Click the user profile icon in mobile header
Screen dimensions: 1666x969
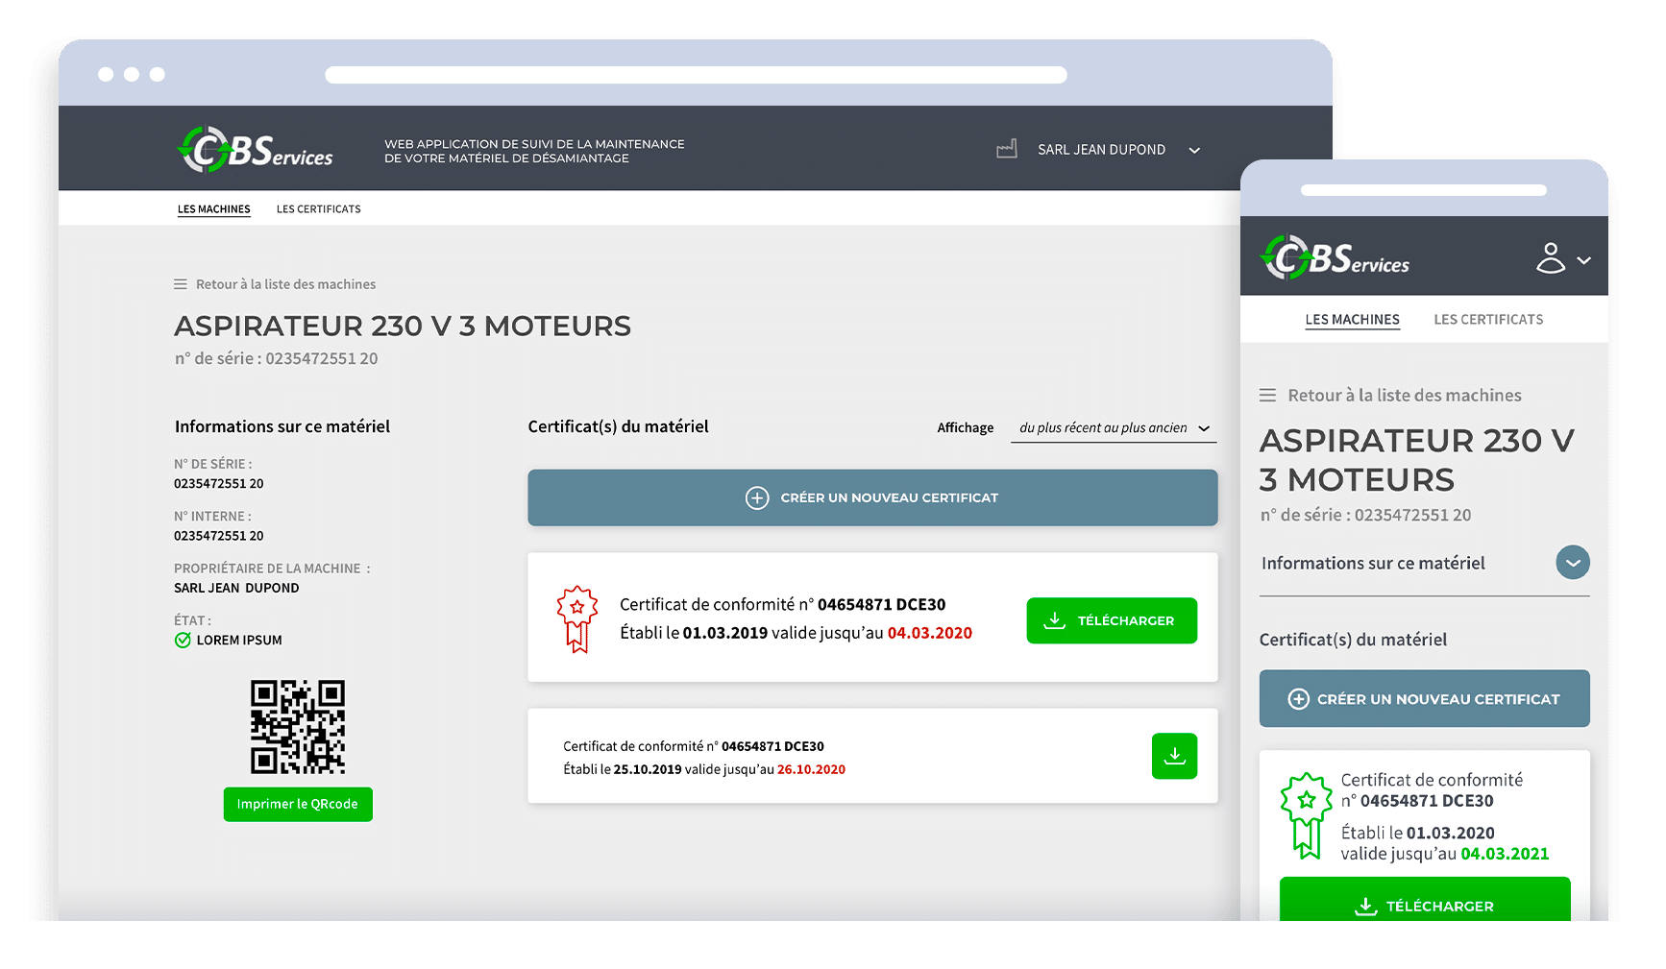(1550, 258)
